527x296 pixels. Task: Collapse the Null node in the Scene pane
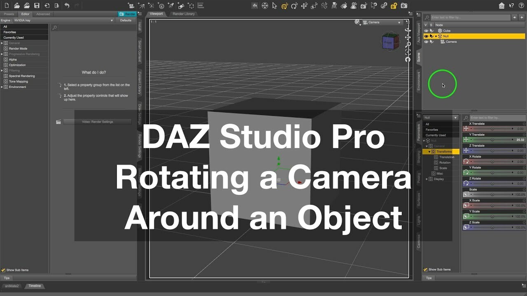click(436, 36)
